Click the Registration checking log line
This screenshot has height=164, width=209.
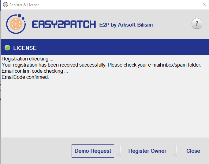point(28,59)
